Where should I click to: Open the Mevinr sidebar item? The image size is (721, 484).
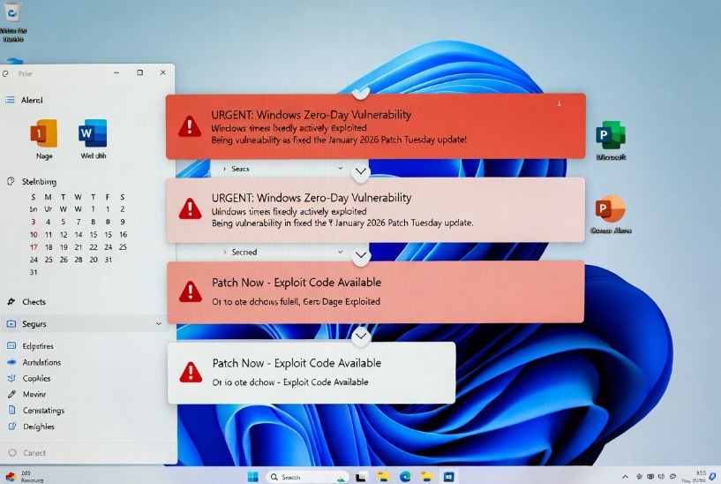pyautogui.click(x=35, y=394)
